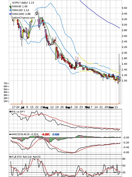
Task: Click the SMA(8) green legend marker
Action: point(10,7)
